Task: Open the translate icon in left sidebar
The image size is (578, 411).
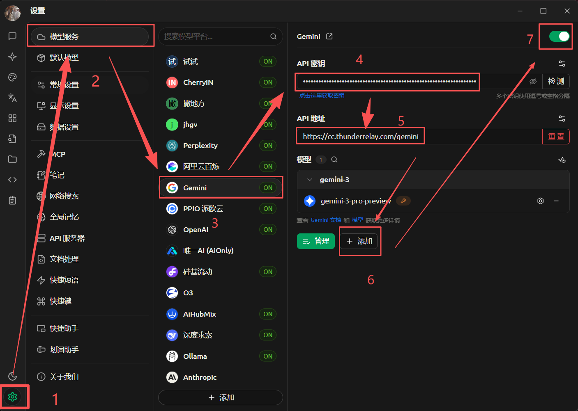Action: pos(12,98)
